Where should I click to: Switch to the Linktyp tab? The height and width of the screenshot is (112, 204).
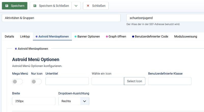[x=25, y=36]
